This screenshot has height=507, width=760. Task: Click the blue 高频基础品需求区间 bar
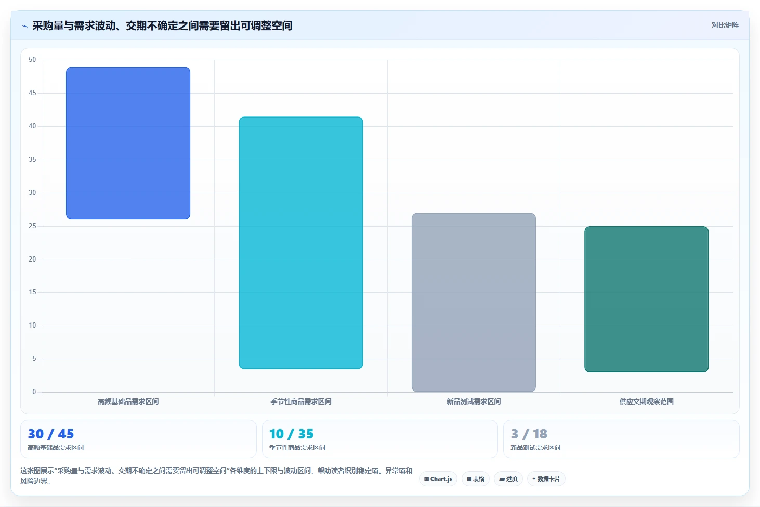click(128, 143)
